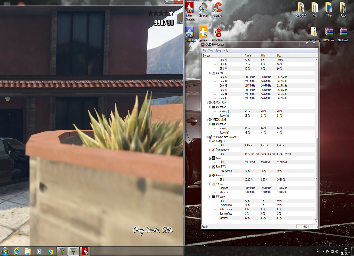Open the File menu in HWMonitor

pyautogui.click(x=204, y=51)
